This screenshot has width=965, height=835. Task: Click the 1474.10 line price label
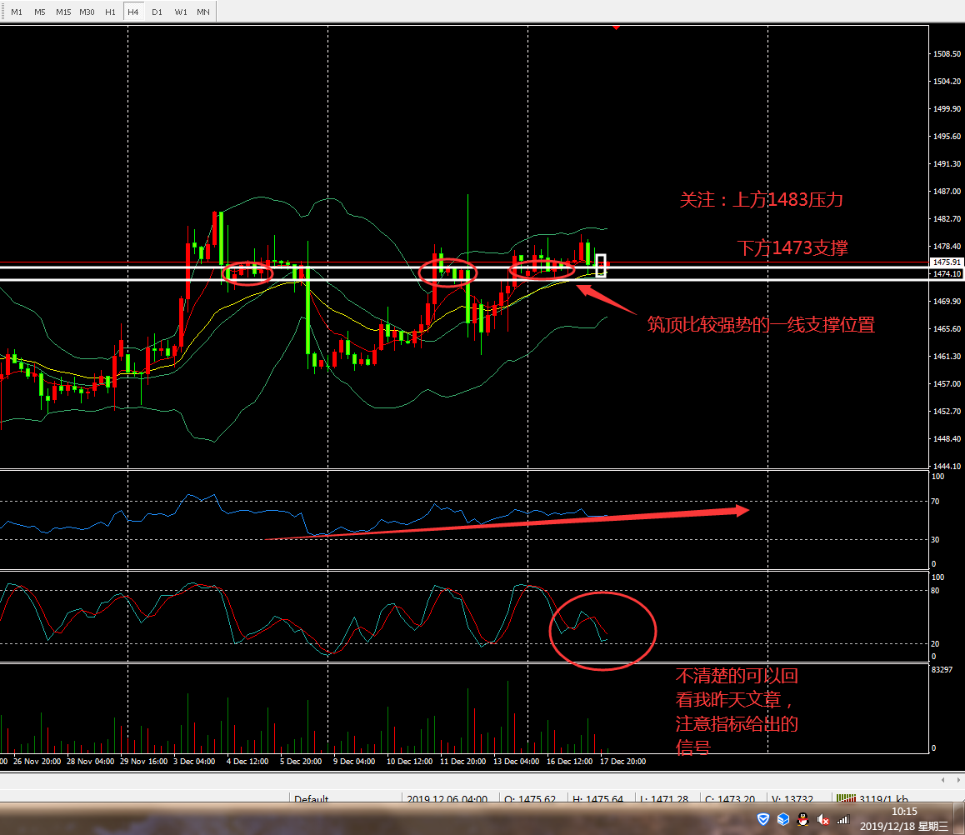[946, 274]
